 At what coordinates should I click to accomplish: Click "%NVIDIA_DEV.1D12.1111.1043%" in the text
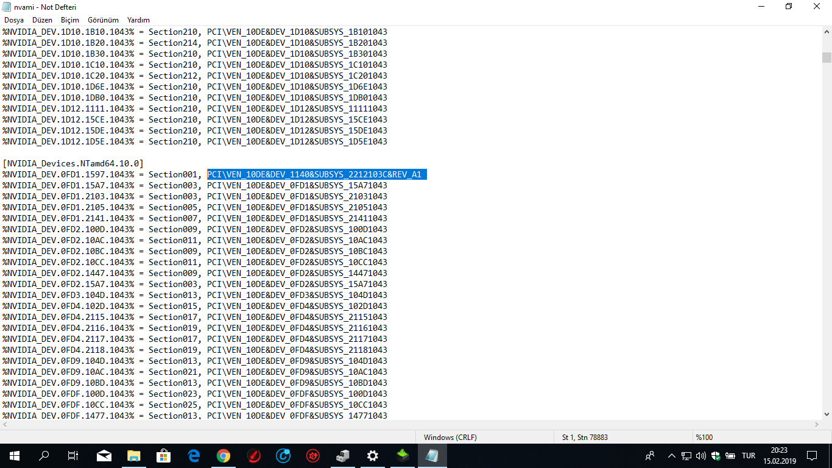tap(68, 108)
